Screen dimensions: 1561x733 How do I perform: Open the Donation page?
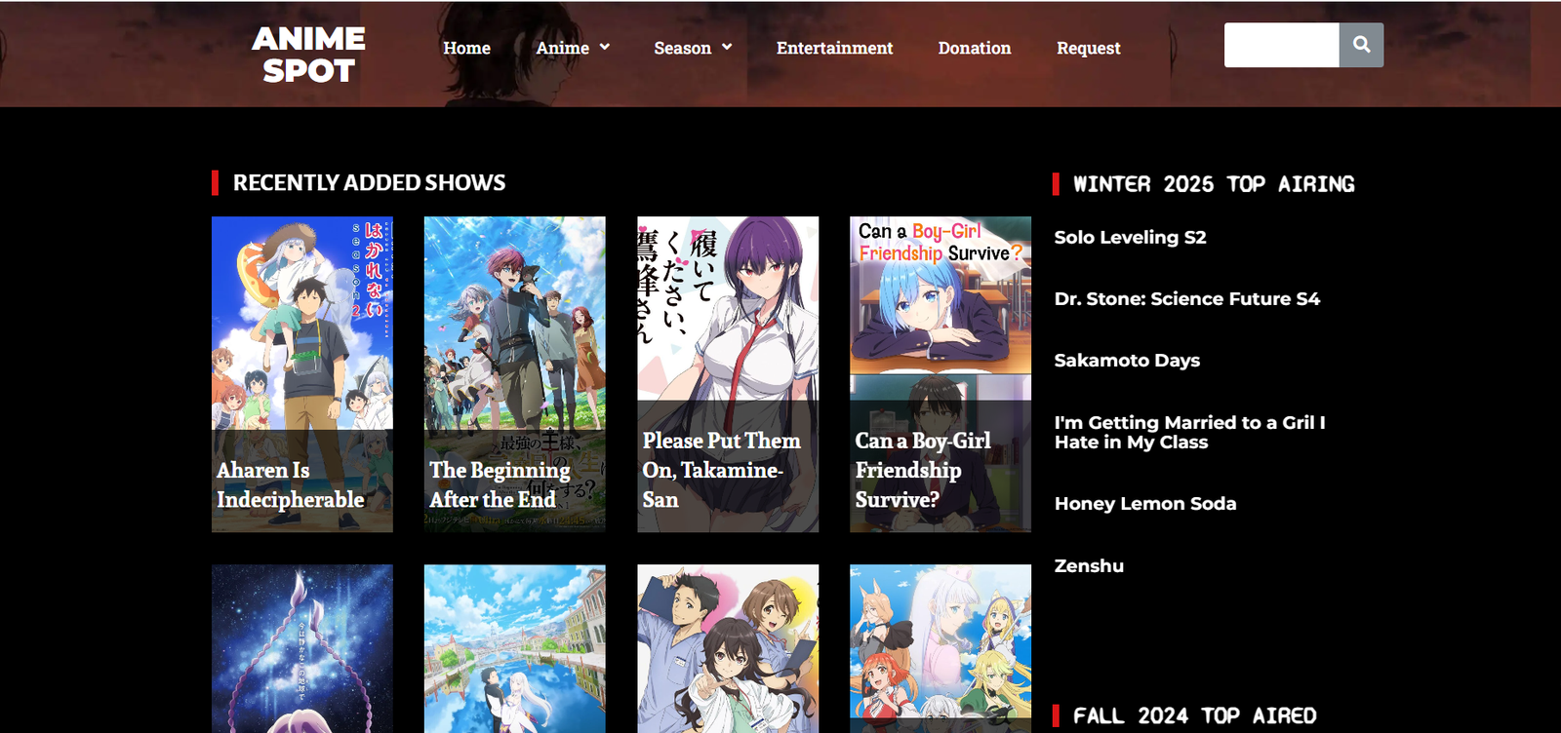974,48
